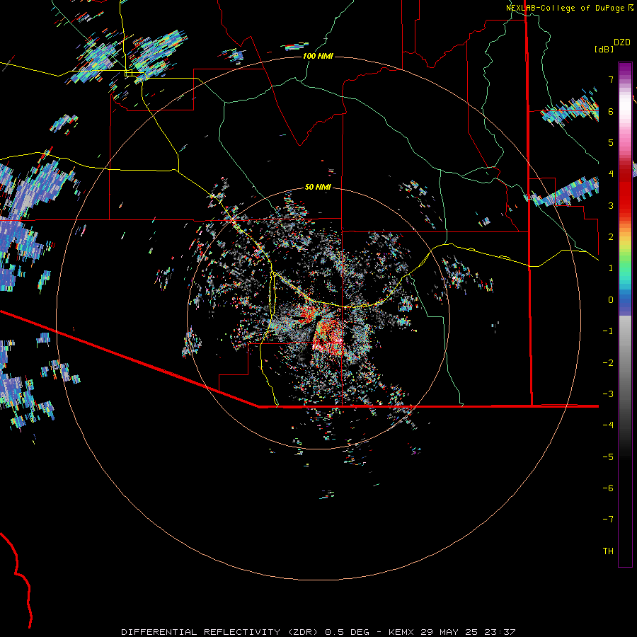Click the 1 value on color scale
Screen dimensions: 637x637
(x=611, y=268)
